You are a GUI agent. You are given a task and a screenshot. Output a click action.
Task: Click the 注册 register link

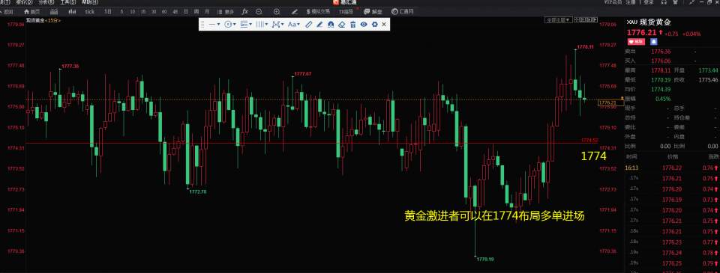(x=631, y=2)
